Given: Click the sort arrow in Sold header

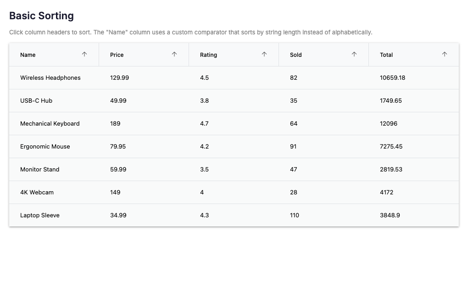Looking at the screenshot, I should pyautogui.click(x=354, y=54).
